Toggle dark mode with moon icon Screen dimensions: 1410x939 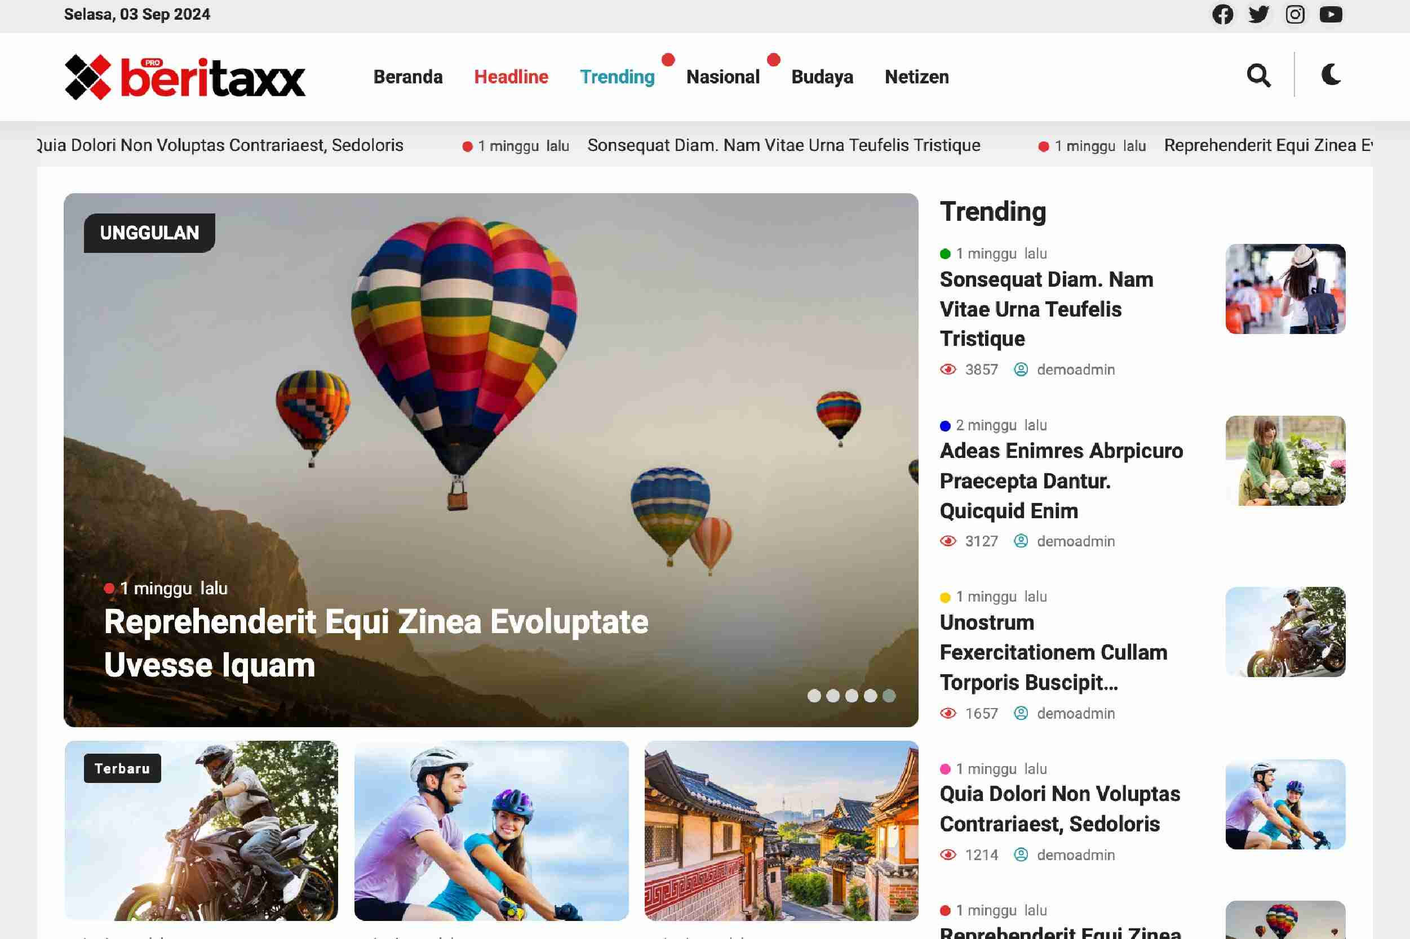[1331, 75]
